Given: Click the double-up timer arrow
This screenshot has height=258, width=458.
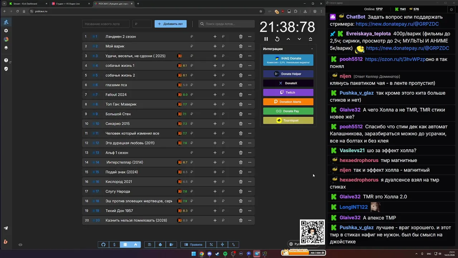Looking at the screenshot, I should tap(310, 39).
